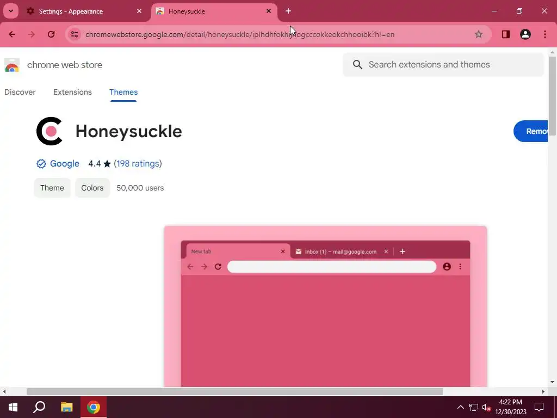Viewport: 557px width, 418px height.
Task: Open File Explorer from the taskbar
Action: [x=66, y=407]
